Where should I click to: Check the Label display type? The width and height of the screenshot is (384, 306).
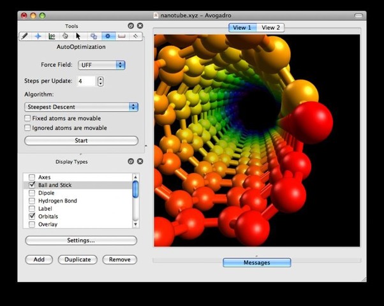click(x=32, y=208)
